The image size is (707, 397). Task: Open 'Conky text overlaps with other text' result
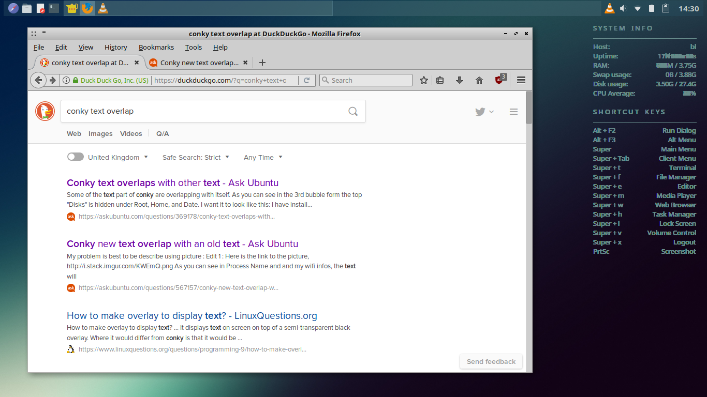click(172, 183)
